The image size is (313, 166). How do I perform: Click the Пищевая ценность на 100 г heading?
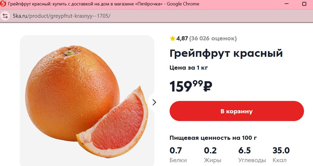click(213, 138)
